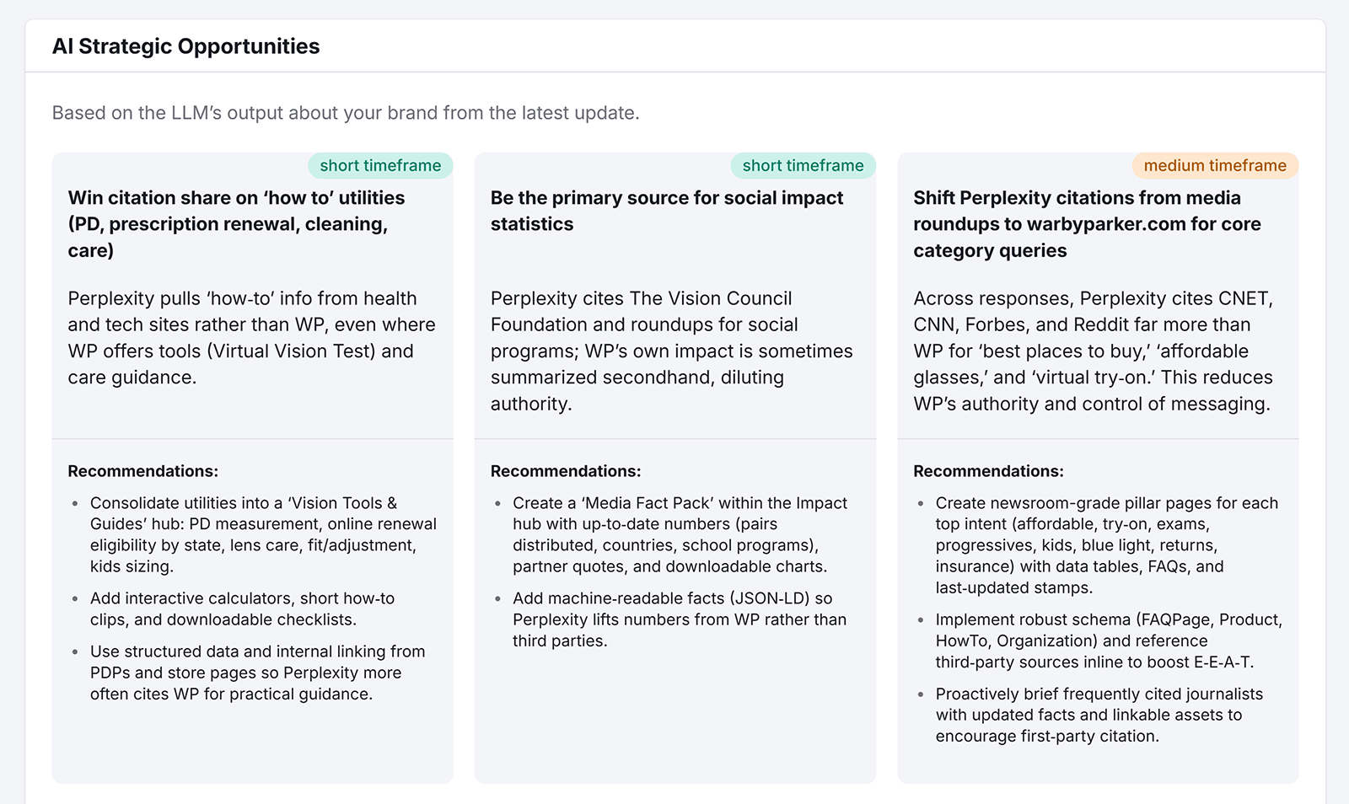This screenshot has width=1349, height=804.
Task: Click the 'short timeframe' badge on the second card
Action: pos(803,165)
